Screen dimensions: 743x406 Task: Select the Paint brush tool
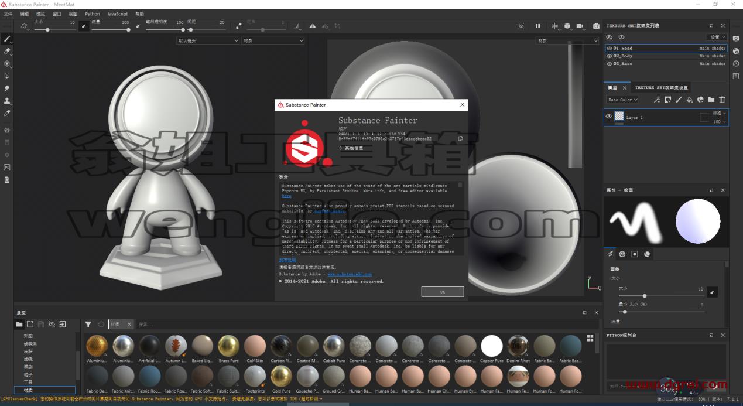(x=7, y=39)
